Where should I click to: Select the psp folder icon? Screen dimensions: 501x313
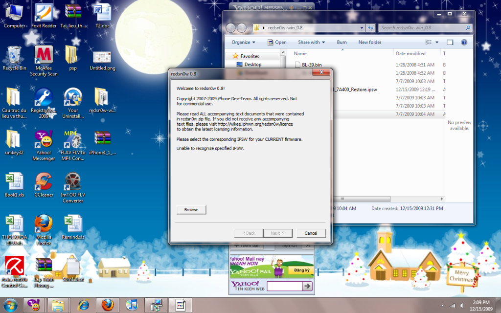(x=73, y=58)
